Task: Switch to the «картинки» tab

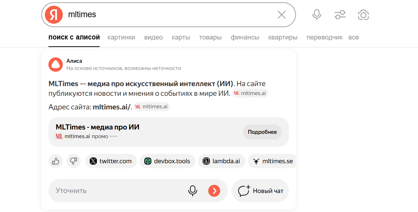Action: (x=121, y=37)
